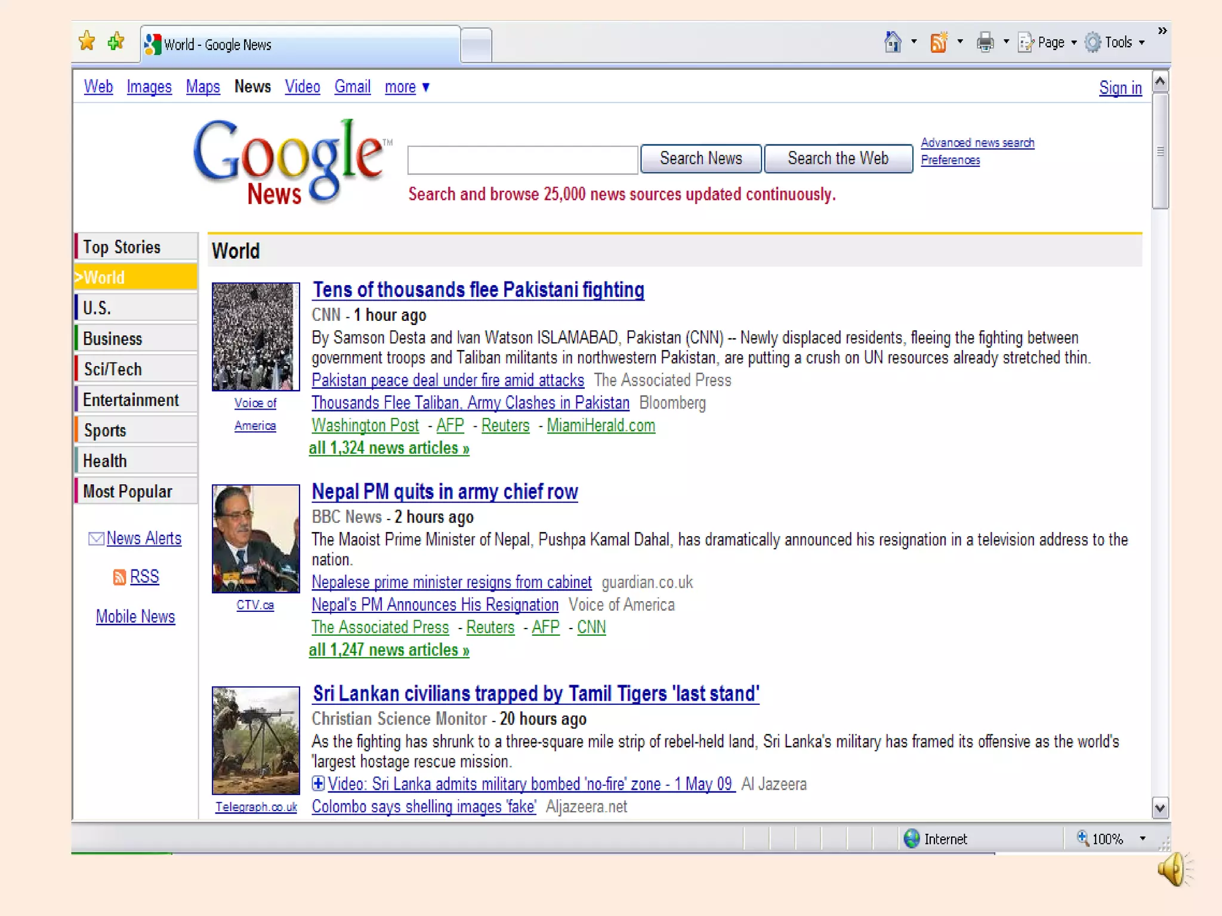The height and width of the screenshot is (916, 1222).
Task: Click the Print icon in toolbar
Action: 985,42
